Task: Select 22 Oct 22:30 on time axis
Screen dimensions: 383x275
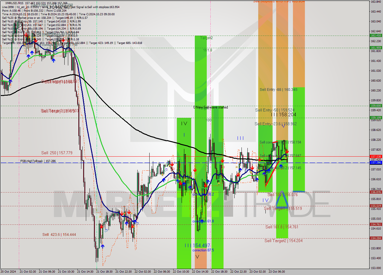Action: (238, 272)
